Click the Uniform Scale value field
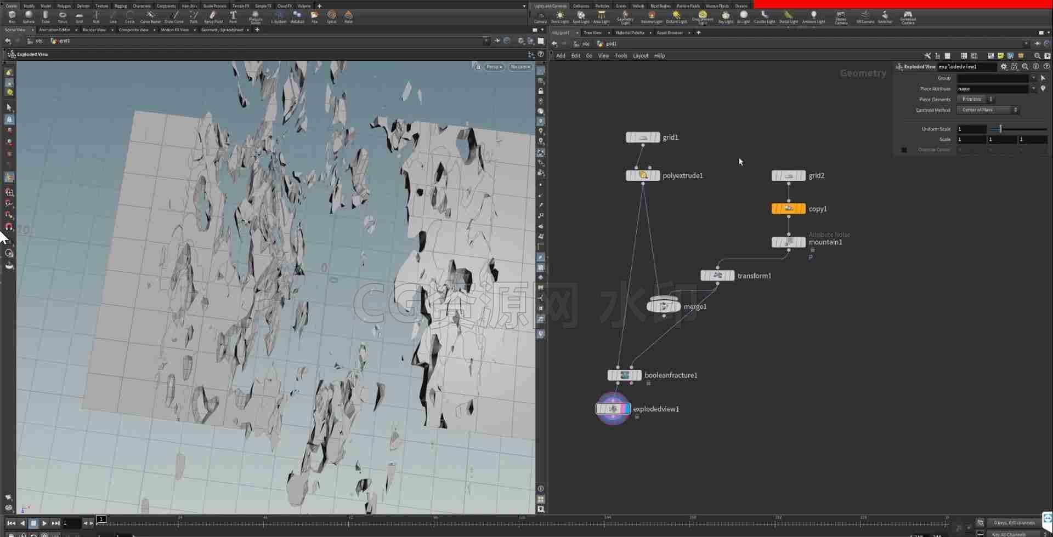This screenshot has height=537, width=1053. point(971,129)
